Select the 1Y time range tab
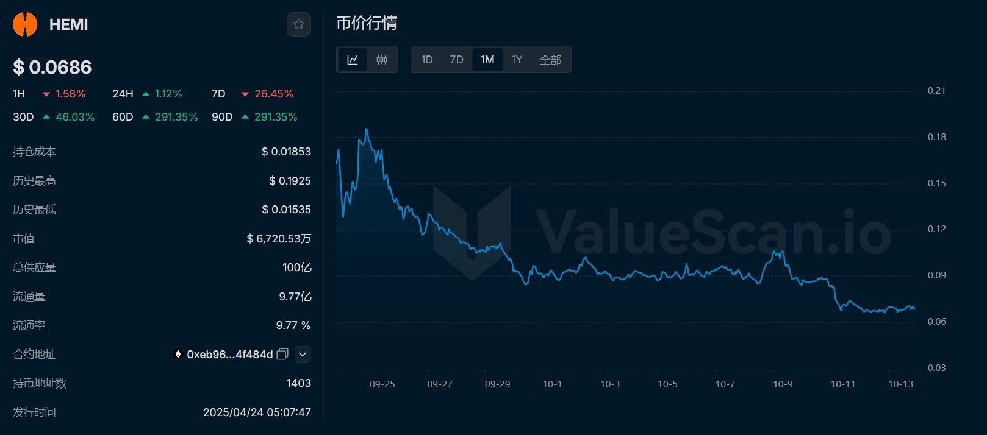 [x=517, y=60]
